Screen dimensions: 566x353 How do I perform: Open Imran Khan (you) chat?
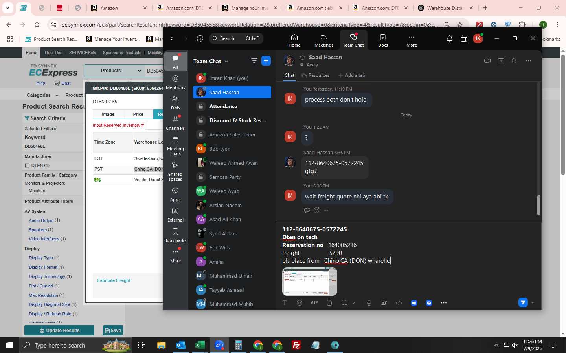point(232,78)
